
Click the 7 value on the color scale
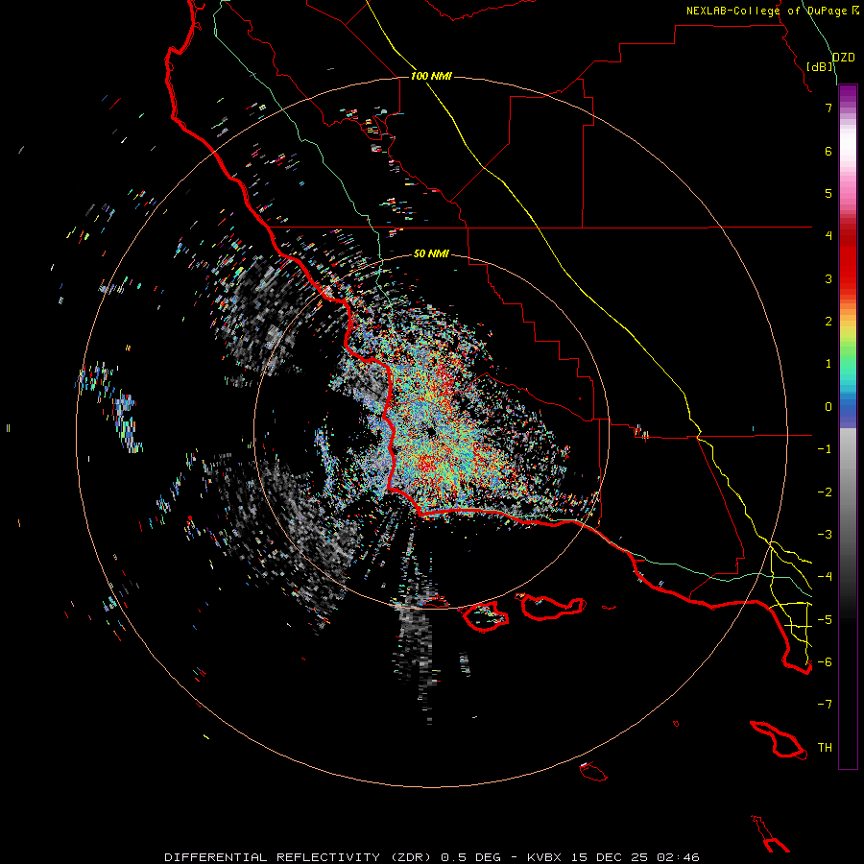tap(828, 108)
